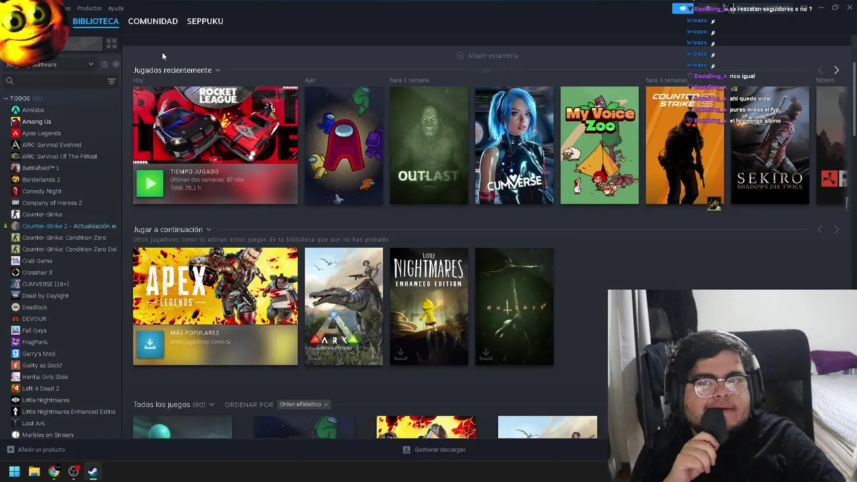857x482 pixels.
Task: Collapse the TODOS games list
Action: pyautogui.click(x=5, y=98)
